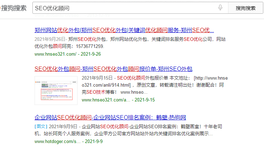
Task: Click the snippet text with 阿亮：15736771259
Action: coord(83,46)
